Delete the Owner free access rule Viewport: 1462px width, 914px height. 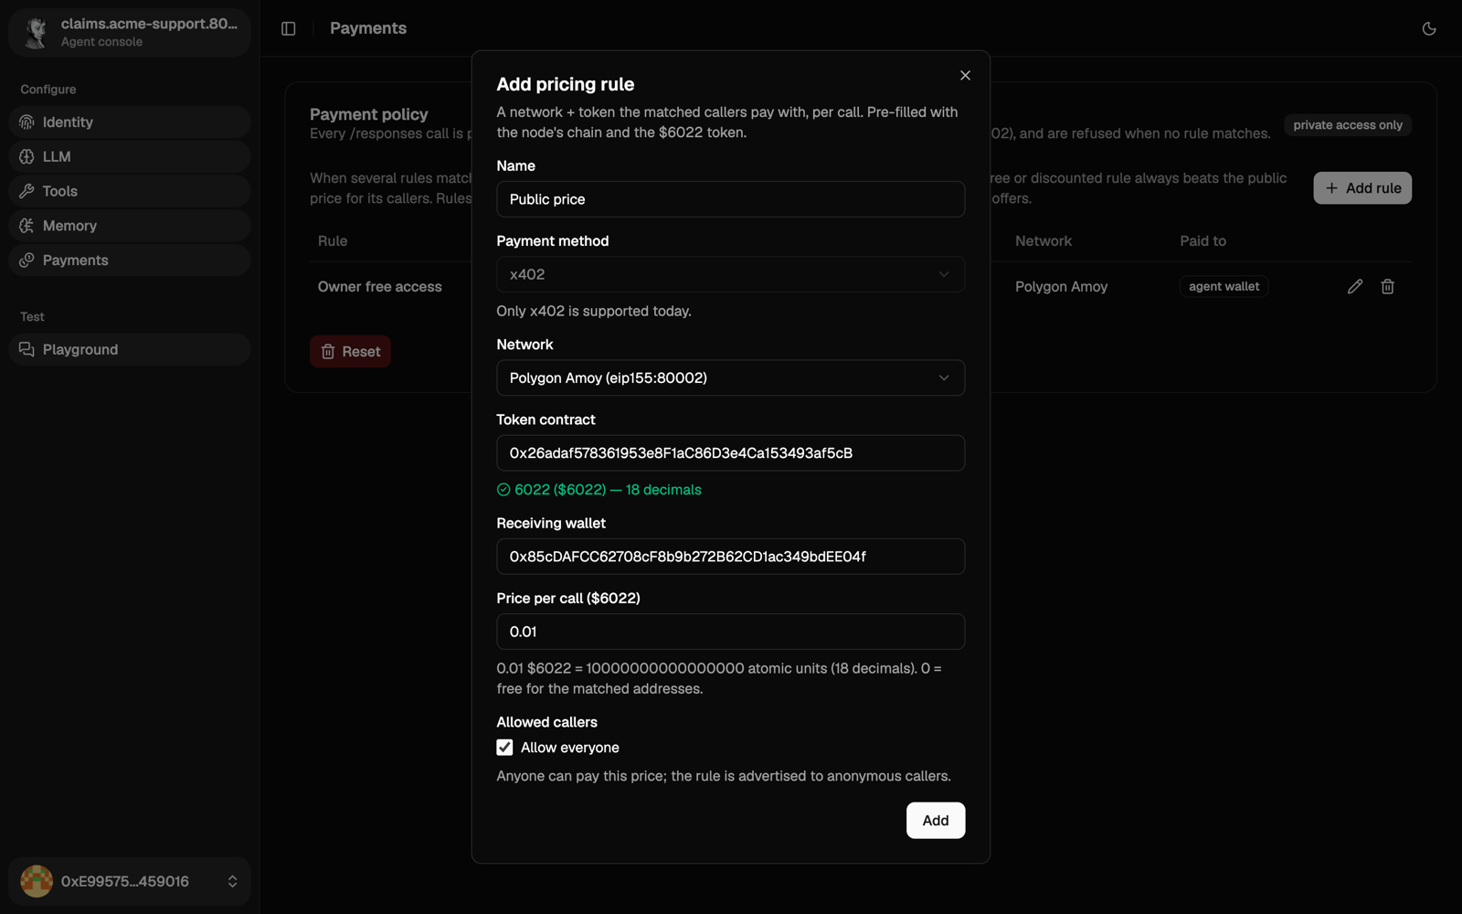click(x=1387, y=286)
